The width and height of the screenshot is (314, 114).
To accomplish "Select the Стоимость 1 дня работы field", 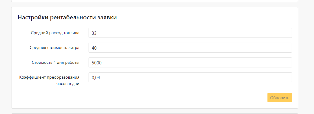I will (190, 63).
